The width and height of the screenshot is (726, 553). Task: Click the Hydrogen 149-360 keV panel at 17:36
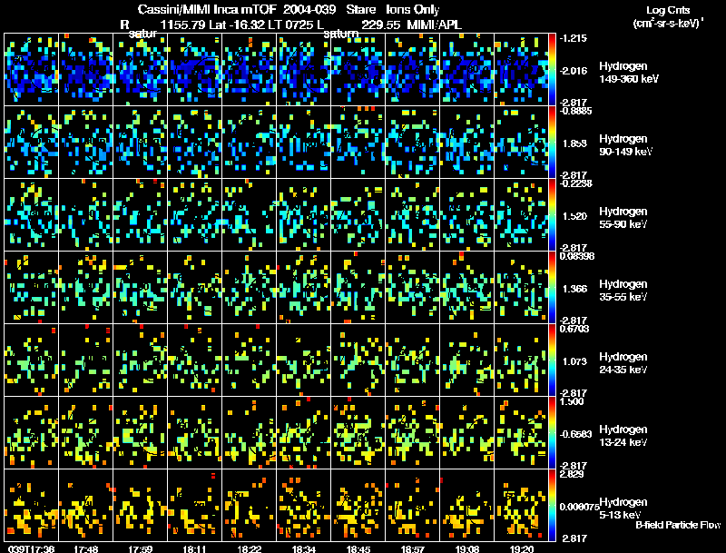point(32,70)
